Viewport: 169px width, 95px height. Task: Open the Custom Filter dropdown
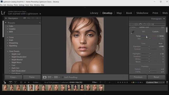point(155,82)
